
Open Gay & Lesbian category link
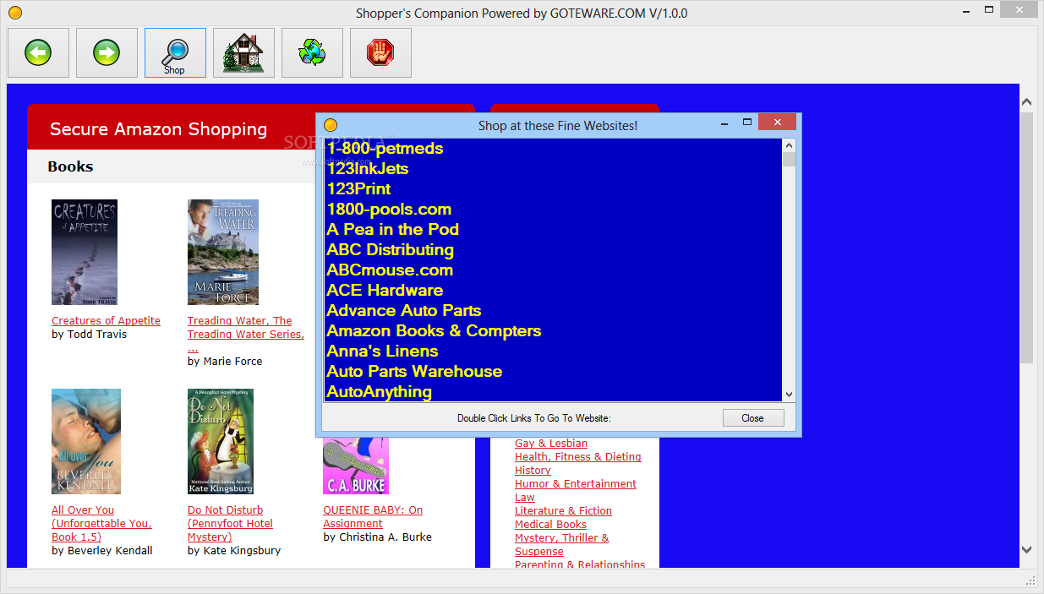coord(551,444)
